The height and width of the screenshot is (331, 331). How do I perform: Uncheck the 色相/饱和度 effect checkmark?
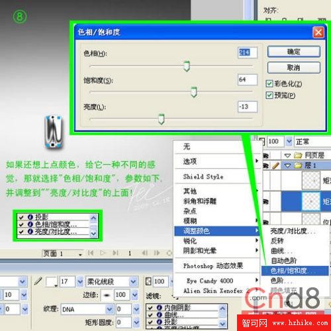21,224
